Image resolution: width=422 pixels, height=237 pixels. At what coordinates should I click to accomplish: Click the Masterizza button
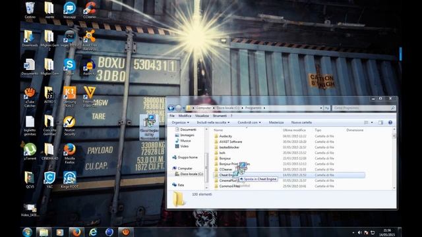276,122
